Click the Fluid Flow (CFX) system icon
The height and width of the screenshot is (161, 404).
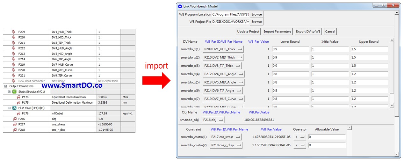(x=14, y=108)
